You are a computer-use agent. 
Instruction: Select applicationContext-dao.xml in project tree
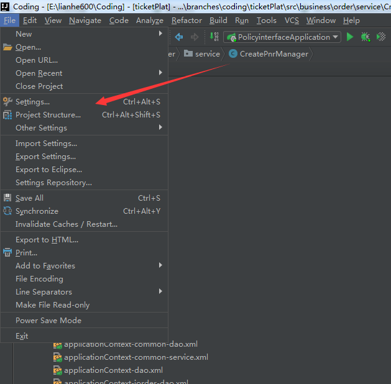pyautogui.click(x=113, y=370)
